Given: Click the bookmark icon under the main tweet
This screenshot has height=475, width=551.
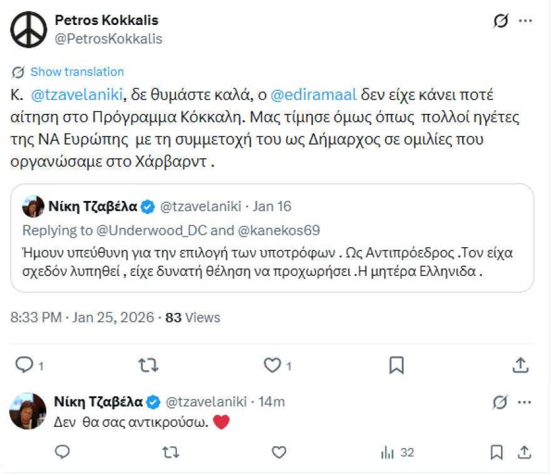Looking at the screenshot, I should (396, 365).
